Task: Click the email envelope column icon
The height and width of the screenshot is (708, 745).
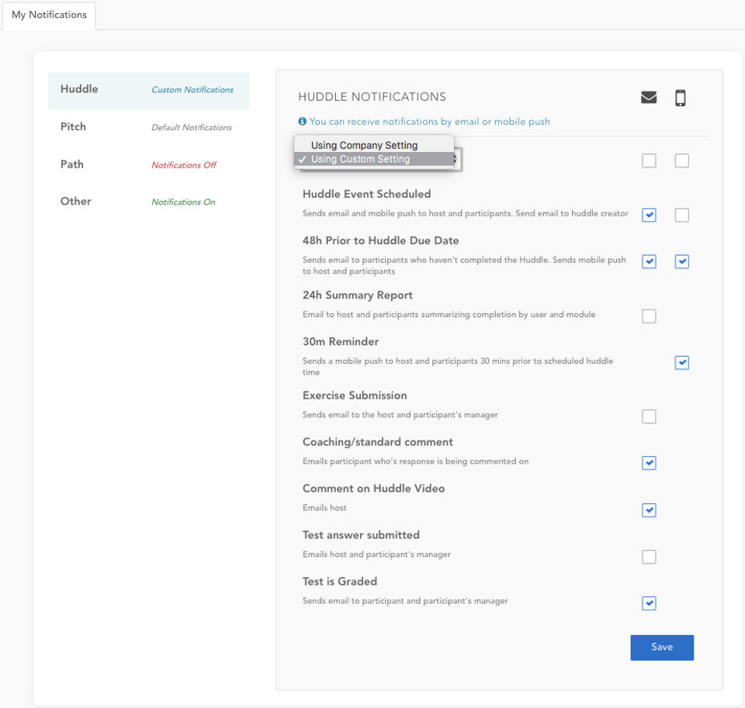Action: tap(649, 98)
